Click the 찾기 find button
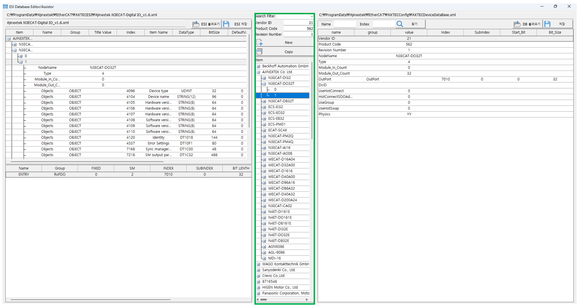580x308 pixels. click(410, 24)
